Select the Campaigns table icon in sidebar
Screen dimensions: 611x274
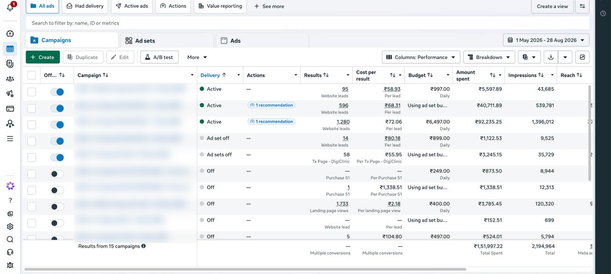point(10,49)
